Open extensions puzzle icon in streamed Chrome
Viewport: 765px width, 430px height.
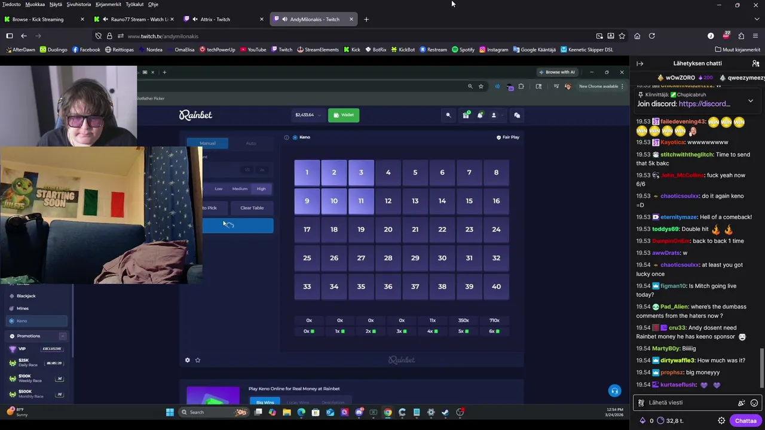[521, 87]
